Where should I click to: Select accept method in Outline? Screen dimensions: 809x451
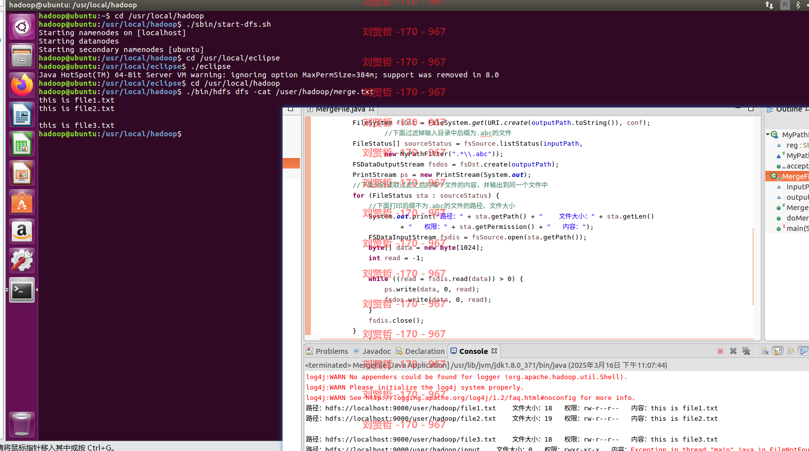point(793,166)
